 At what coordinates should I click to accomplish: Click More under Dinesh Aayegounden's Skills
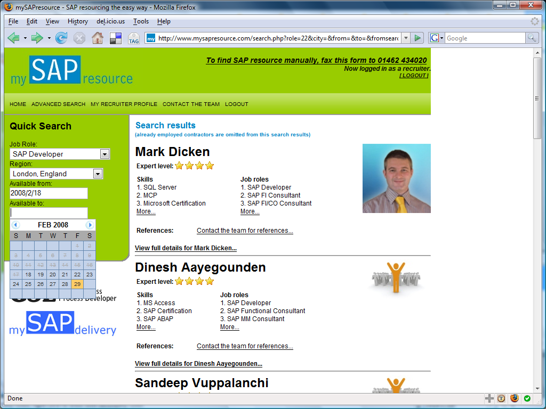[x=146, y=327]
